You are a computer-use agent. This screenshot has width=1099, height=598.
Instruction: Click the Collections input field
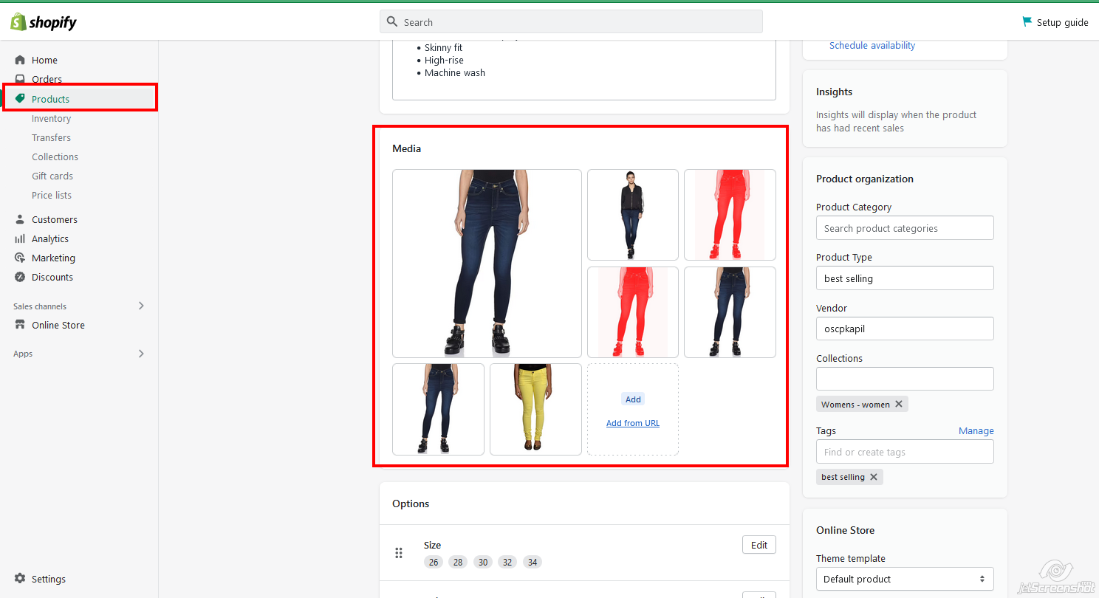point(905,379)
